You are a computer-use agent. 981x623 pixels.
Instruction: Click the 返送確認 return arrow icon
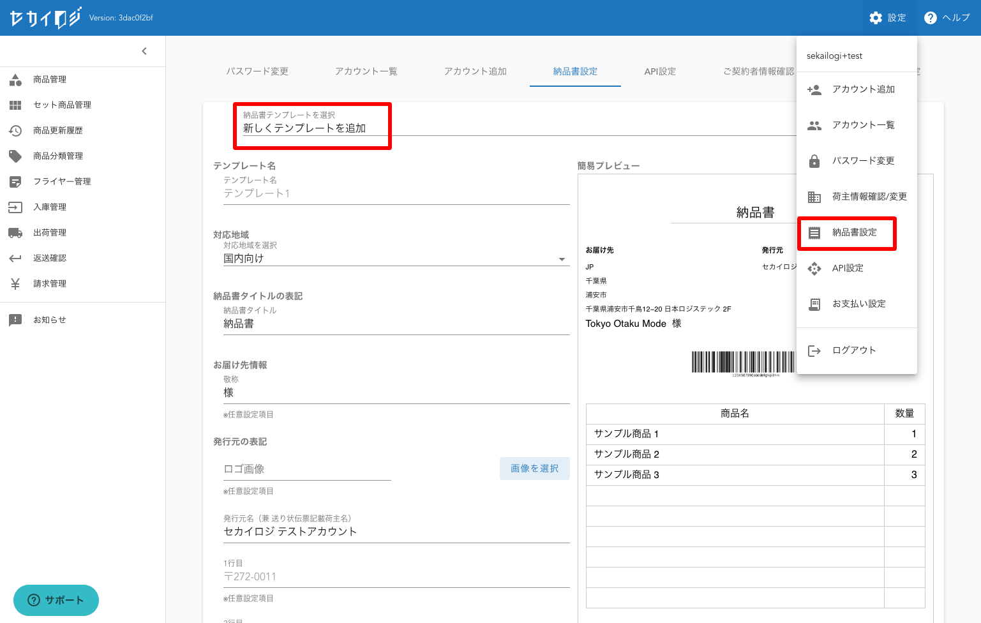15,259
